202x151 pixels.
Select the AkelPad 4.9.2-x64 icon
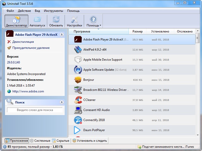pos(78,50)
